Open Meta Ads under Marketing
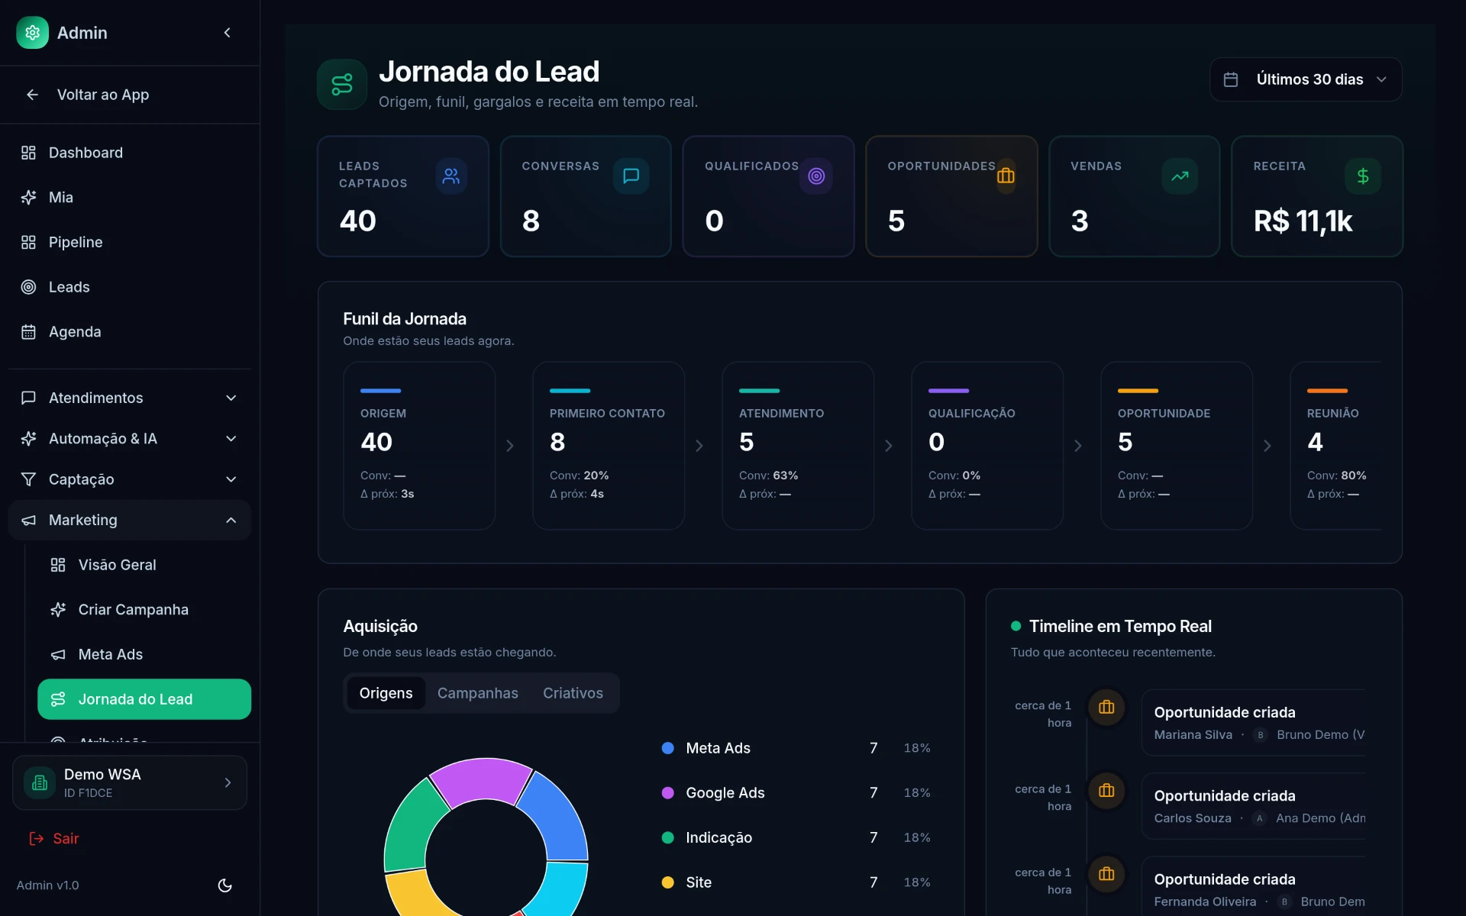The width and height of the screenshot is (1466, 916). [144, 655]
